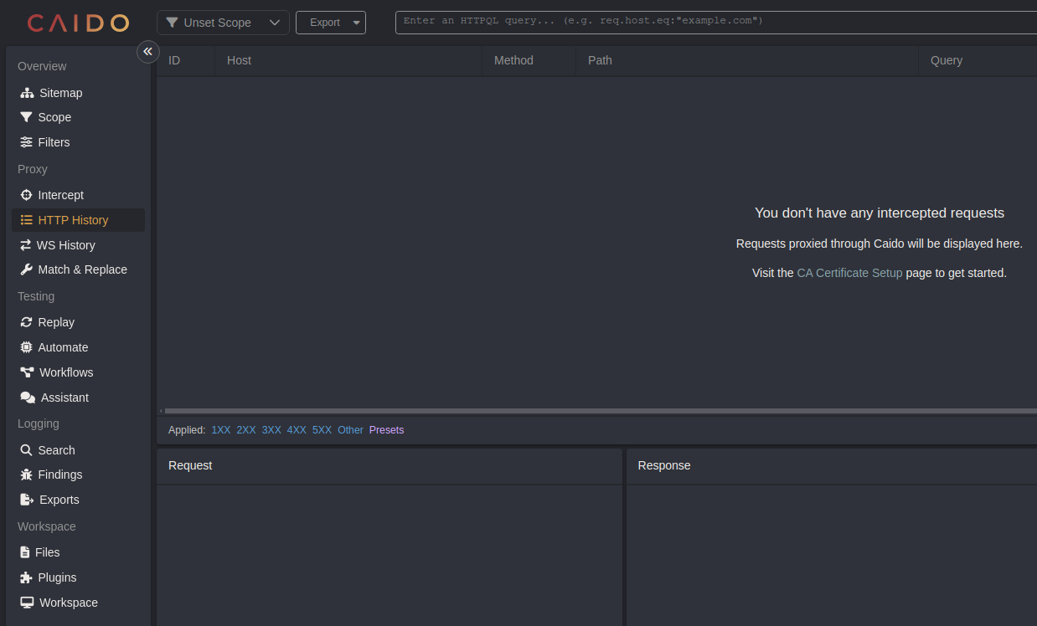Click the Workspace monitor icon
This screenshot has width=1037, height=626.
(x=27, y=603)
